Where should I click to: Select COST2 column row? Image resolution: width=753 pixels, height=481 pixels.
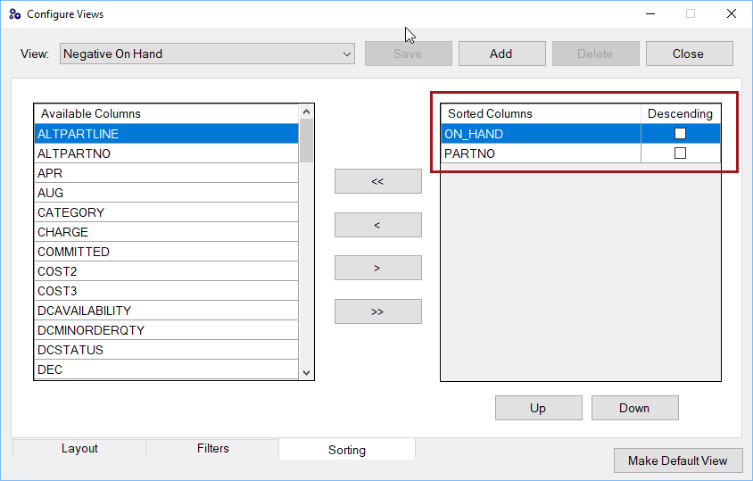point(166,271)
